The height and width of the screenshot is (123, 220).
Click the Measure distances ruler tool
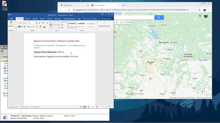tap(129, 22)
